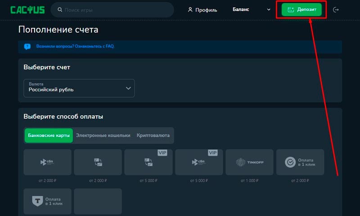Click the Cactus logo
Screen dimensions: 360x216
click(x=27, y=9)
